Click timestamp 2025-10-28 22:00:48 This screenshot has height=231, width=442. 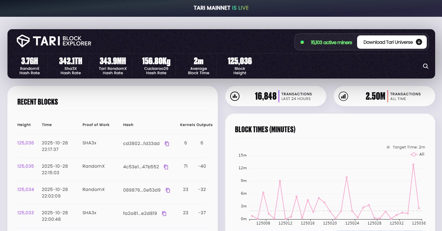click(55, 216)
